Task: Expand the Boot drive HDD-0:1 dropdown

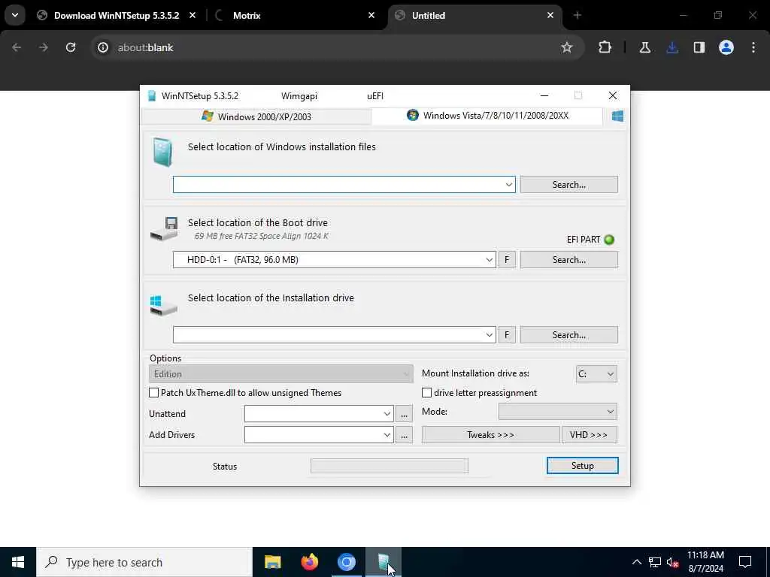Action: pyautogui.click(x=489, y=259)
